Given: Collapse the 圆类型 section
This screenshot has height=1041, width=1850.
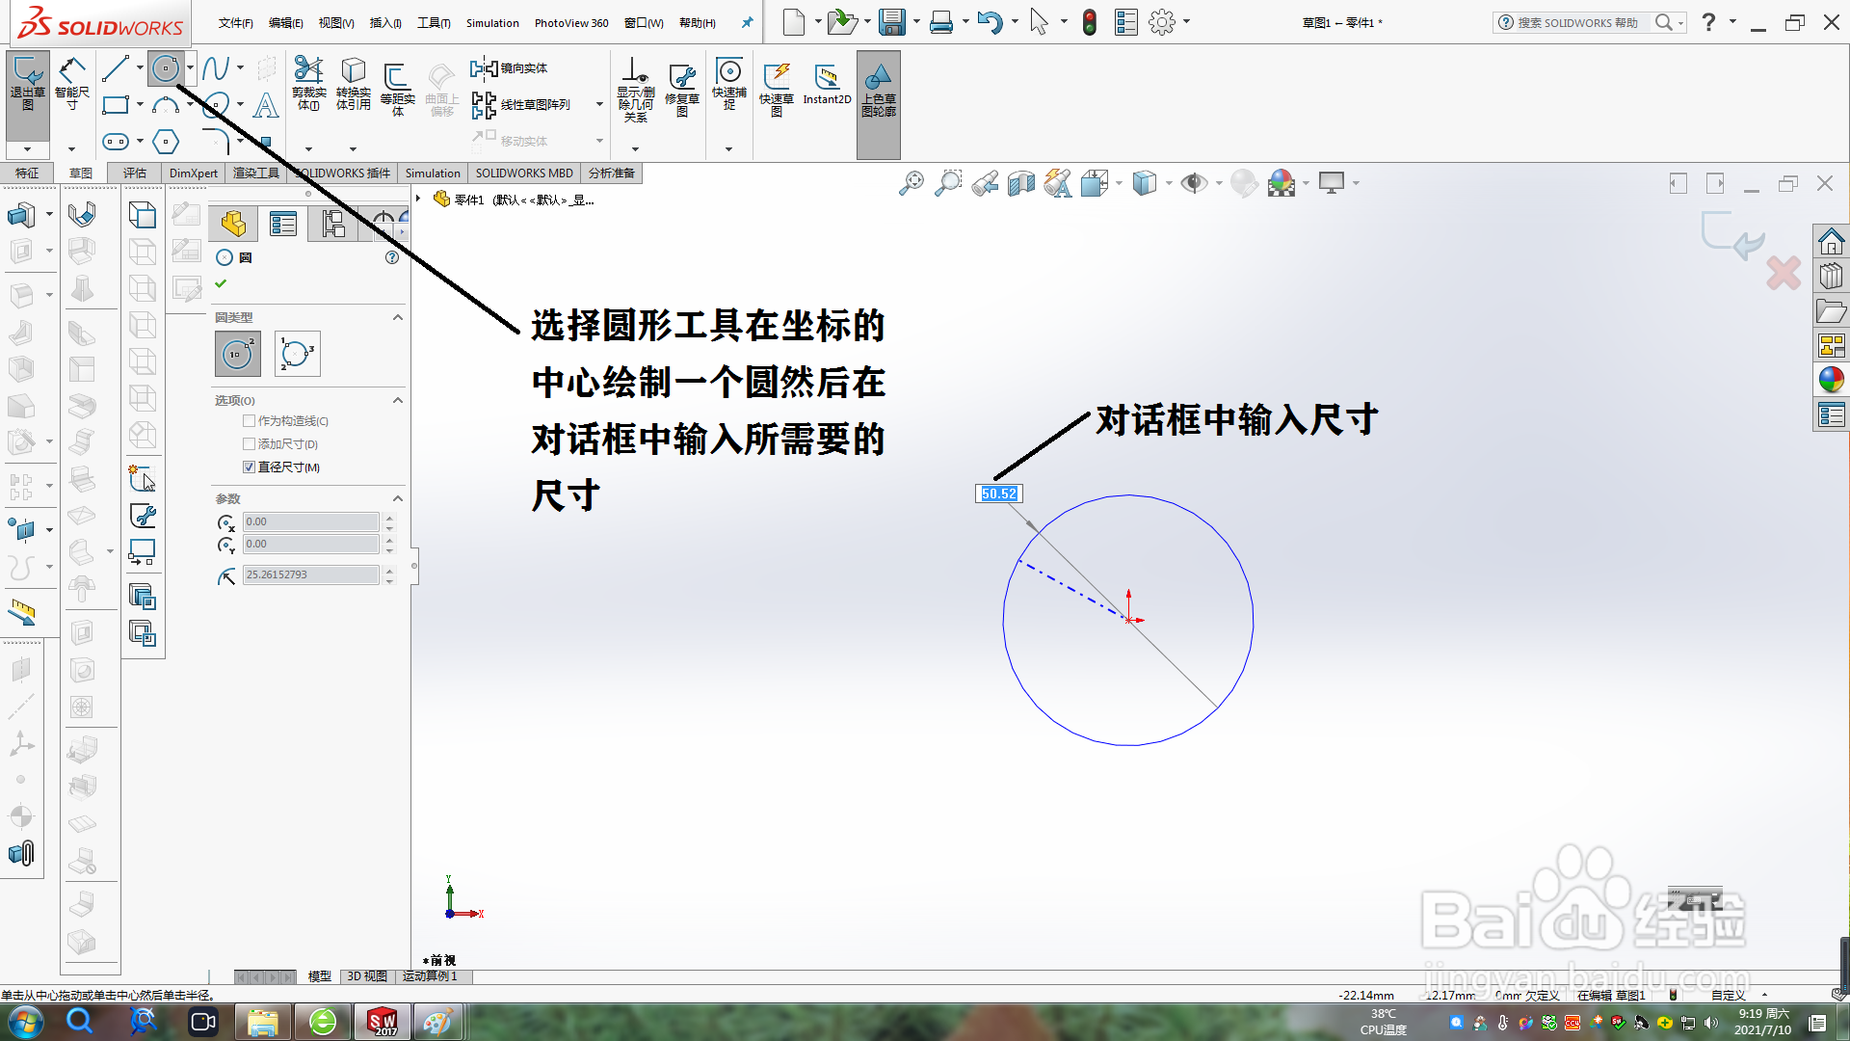Looking at the screenshot, I should point(397,317).
